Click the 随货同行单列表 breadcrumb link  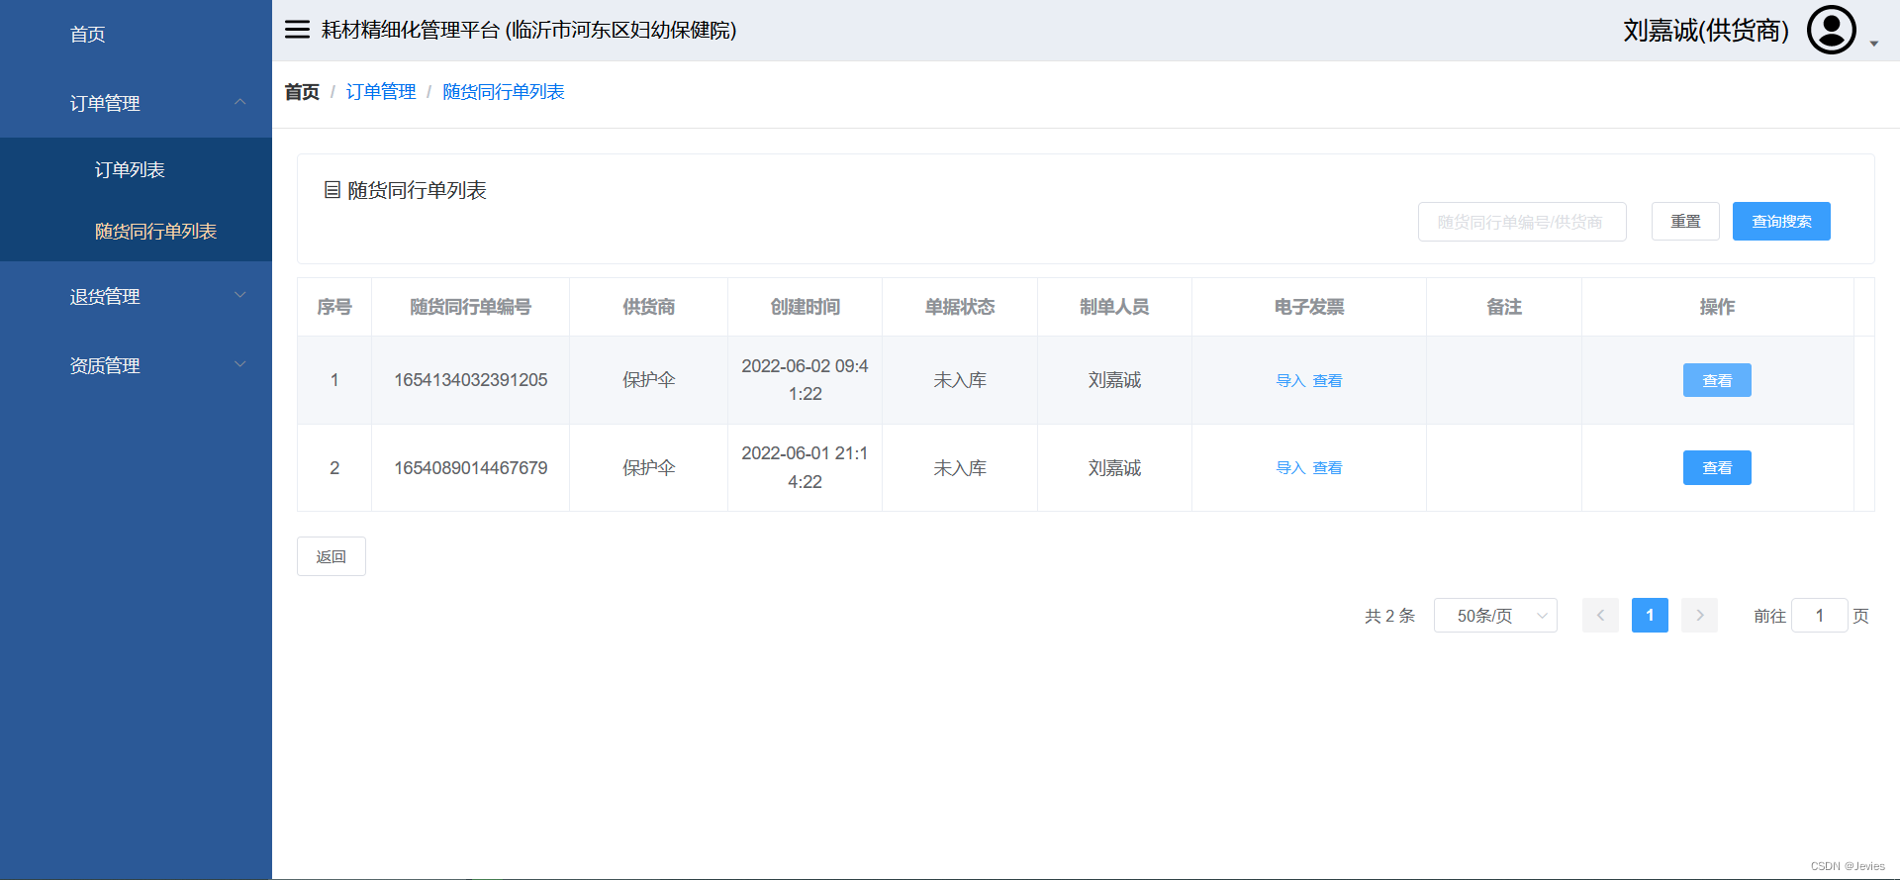click(504, 92)
